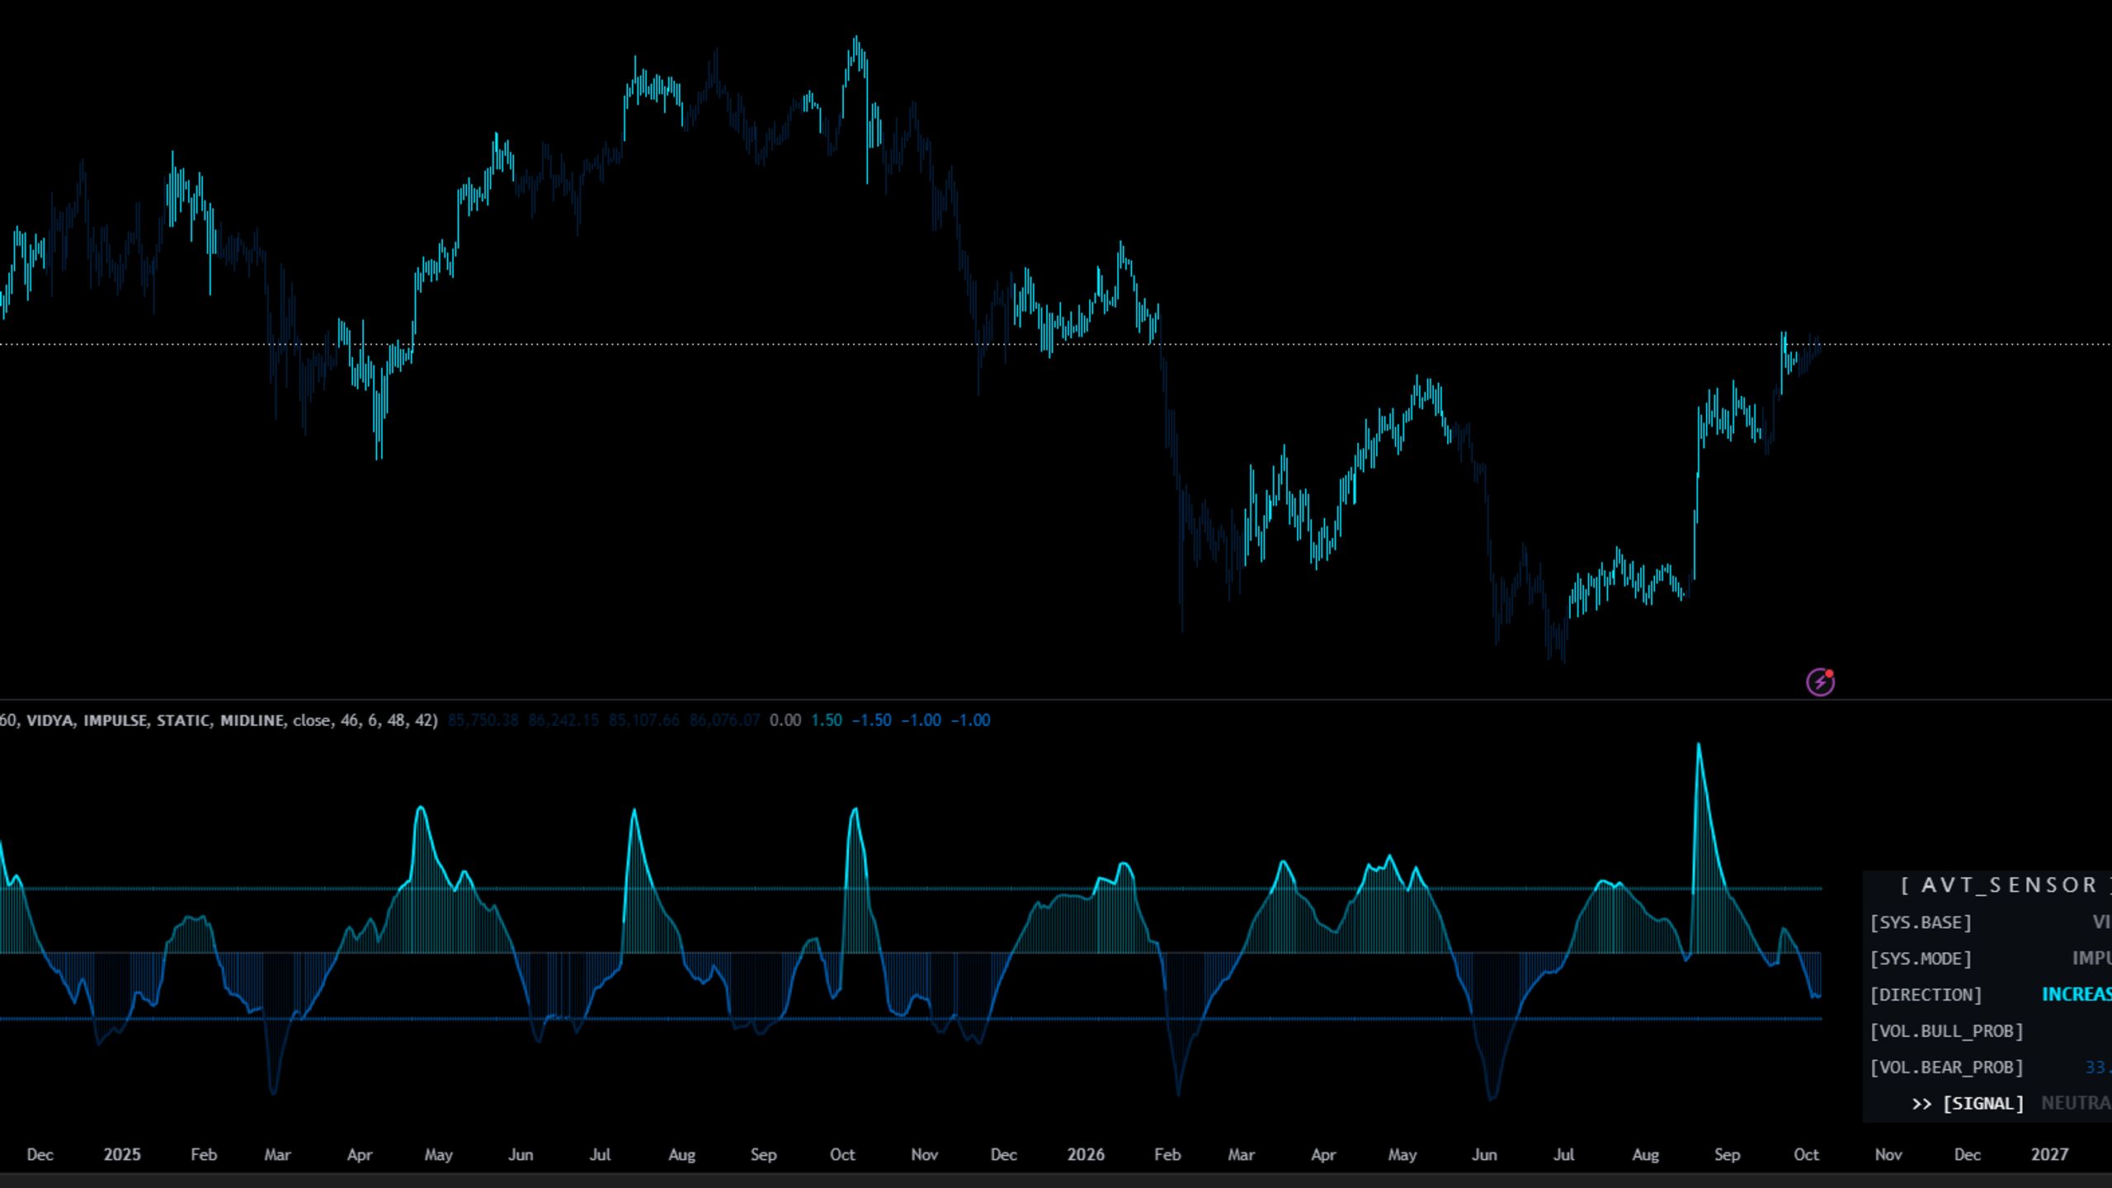
Task: Click the INCREAS direction value in table
Action: point(2077,995)
